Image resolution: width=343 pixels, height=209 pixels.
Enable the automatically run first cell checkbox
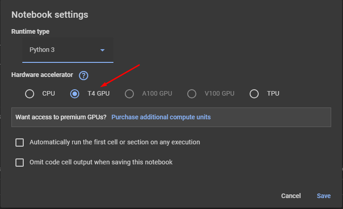(x=20, y=143)
